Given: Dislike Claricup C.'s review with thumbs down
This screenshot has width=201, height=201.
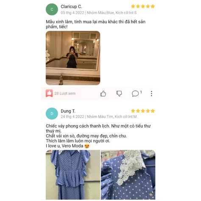Looking at the screenshot, I should pyautogui.click(x=119, y=94).
